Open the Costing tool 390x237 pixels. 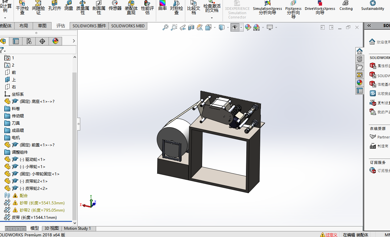click(346, 6)
